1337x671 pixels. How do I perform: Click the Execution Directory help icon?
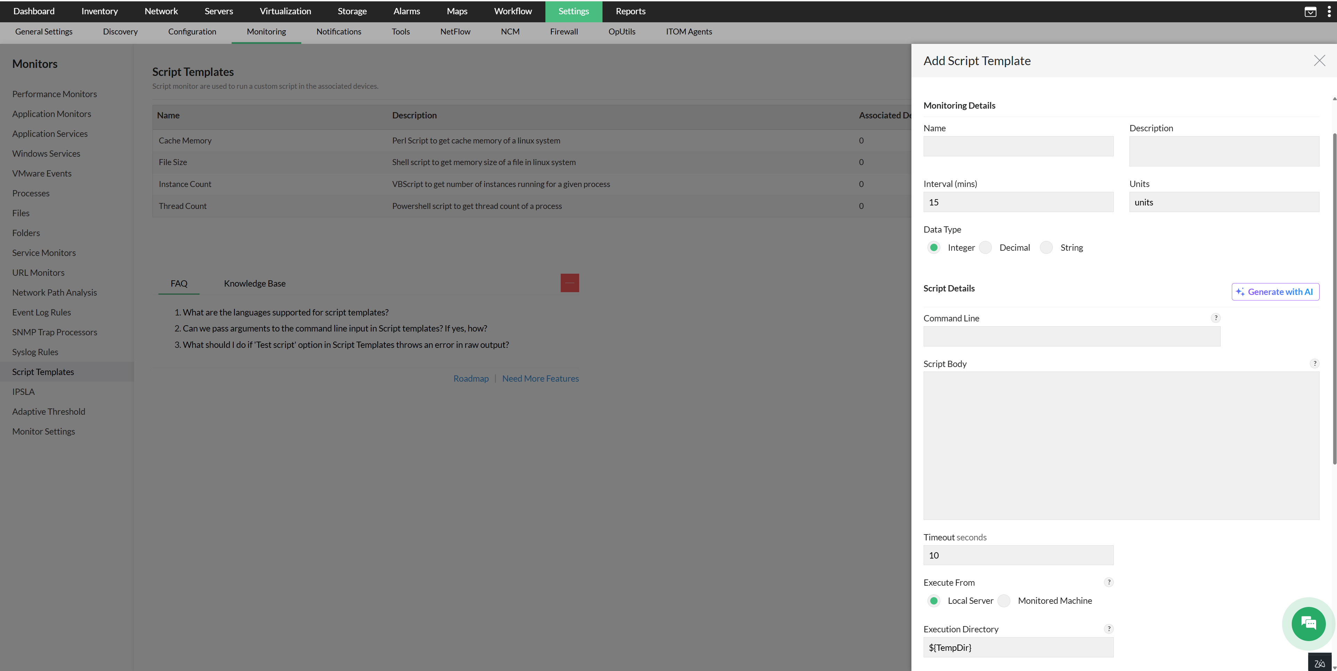[x=1109, y=629]
